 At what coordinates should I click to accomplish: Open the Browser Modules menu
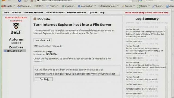pos(55,13)
